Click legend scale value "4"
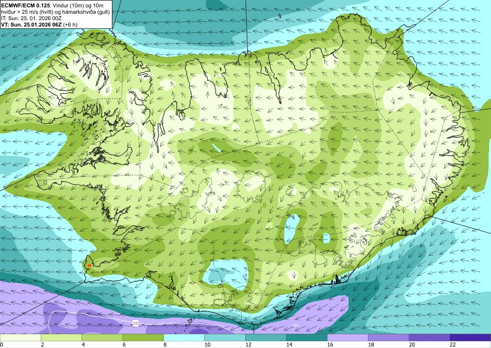 click(83, 345)
